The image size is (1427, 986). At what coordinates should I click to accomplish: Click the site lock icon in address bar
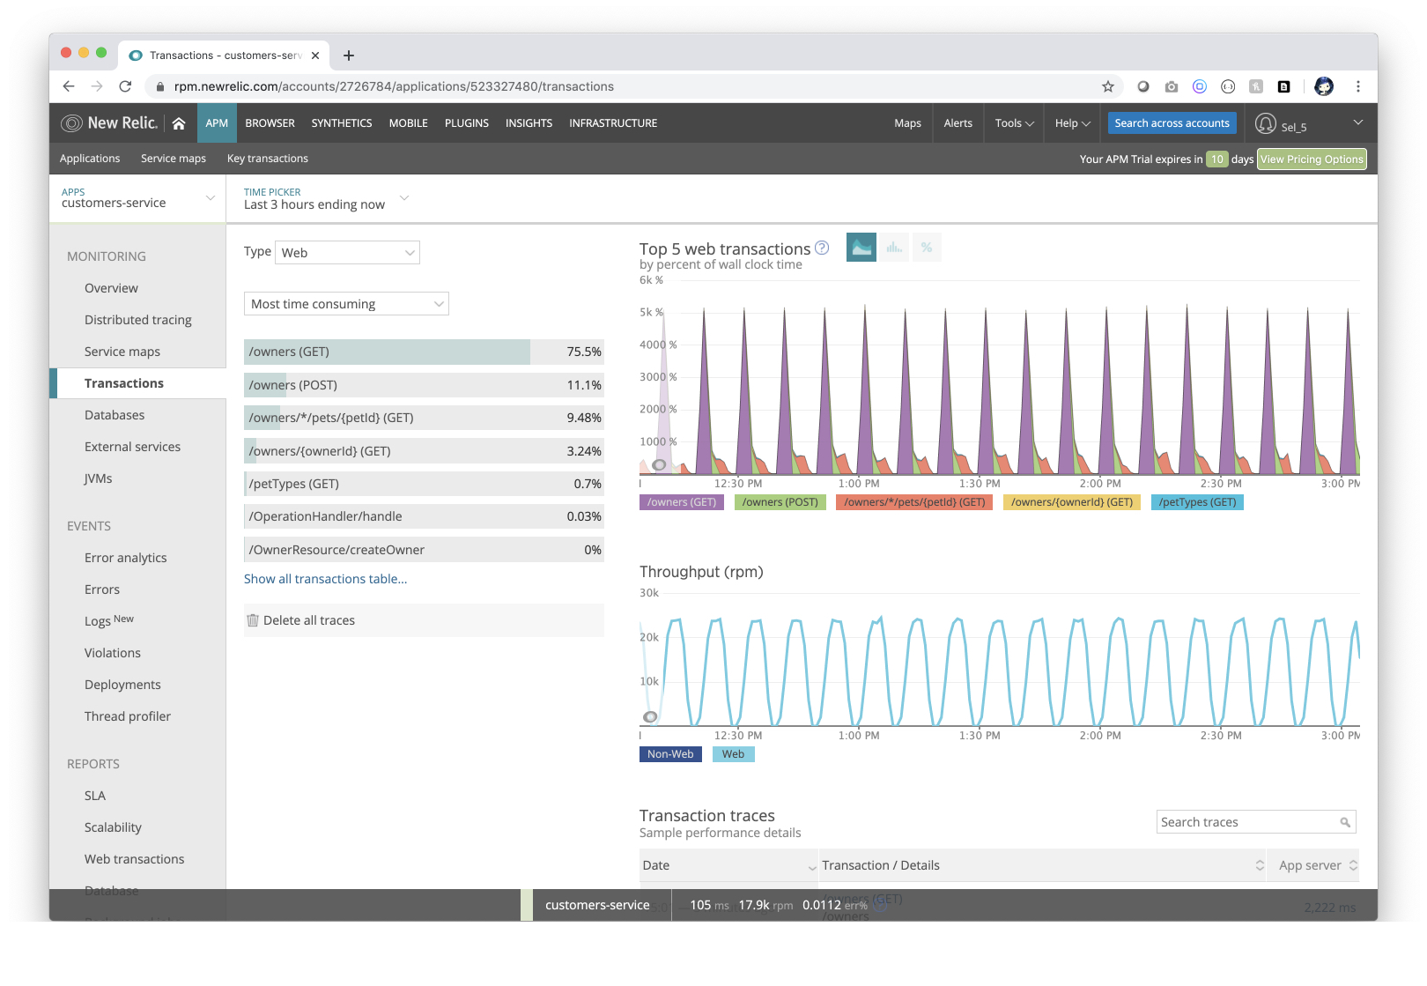tap(159, 86)
